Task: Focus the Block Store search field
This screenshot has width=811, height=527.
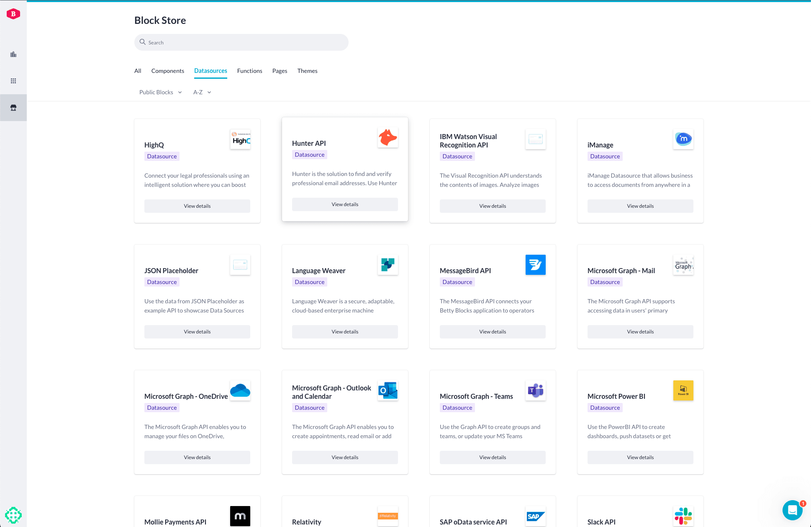Action: tap(241, 42)
